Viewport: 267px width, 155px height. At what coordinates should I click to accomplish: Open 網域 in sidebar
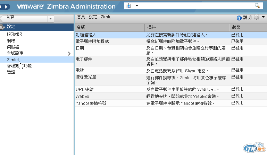click(x=11, y=41)
